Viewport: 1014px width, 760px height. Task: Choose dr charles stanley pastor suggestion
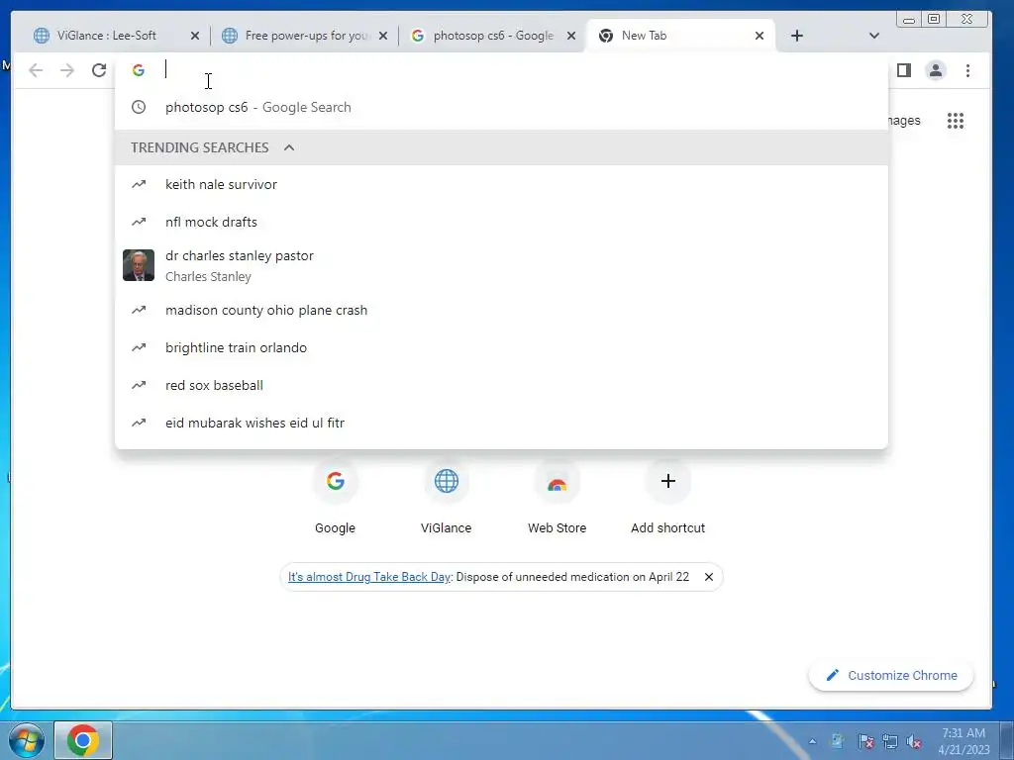501,265
